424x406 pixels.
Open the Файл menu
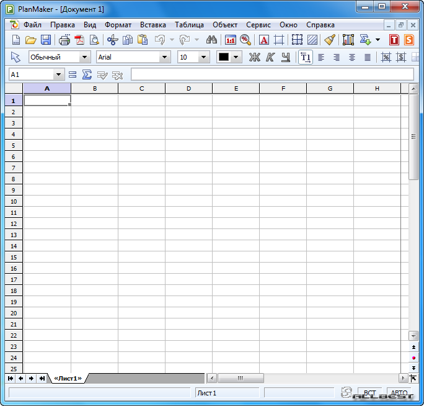32,25
